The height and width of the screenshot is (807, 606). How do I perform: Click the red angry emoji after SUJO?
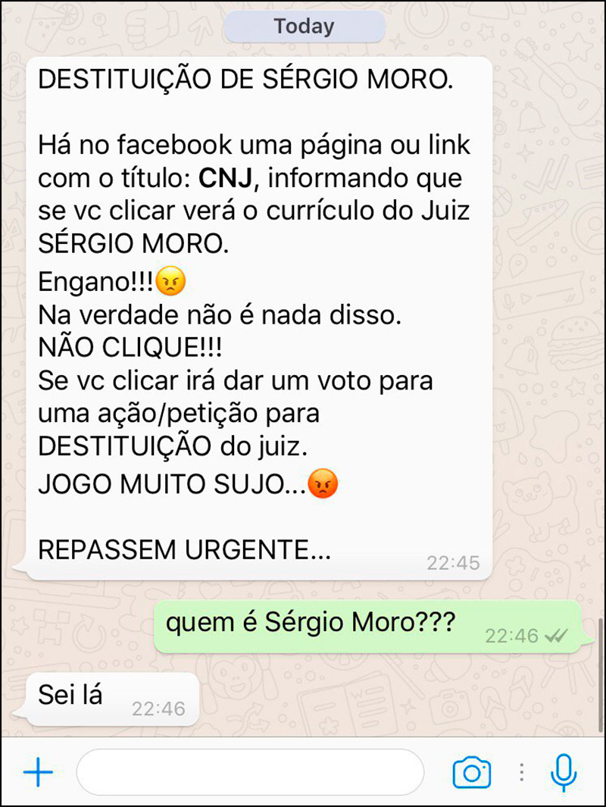pos(323,483)
